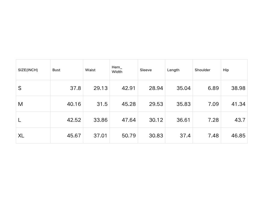Select the XL size row label
This screenshot has height=197, width=262.
pos(21,136)
